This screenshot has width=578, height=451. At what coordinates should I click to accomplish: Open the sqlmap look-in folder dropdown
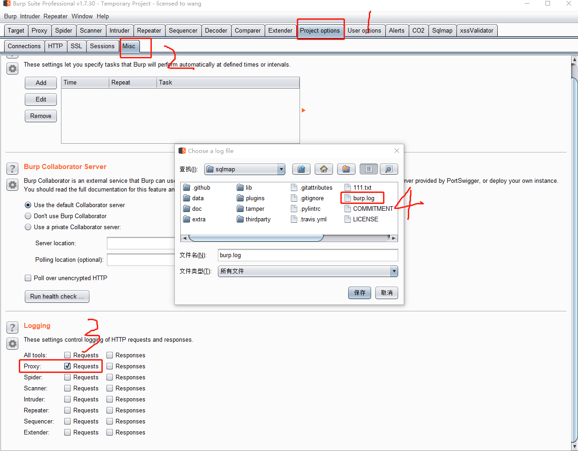tap(281, 169)
